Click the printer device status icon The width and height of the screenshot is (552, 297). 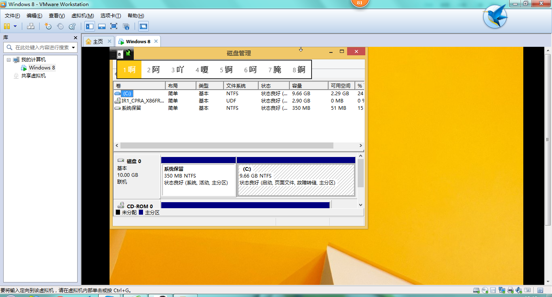[x=510, y=290]
